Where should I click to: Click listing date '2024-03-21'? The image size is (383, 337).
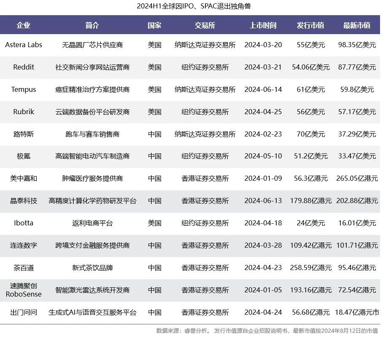click(263, 67)
